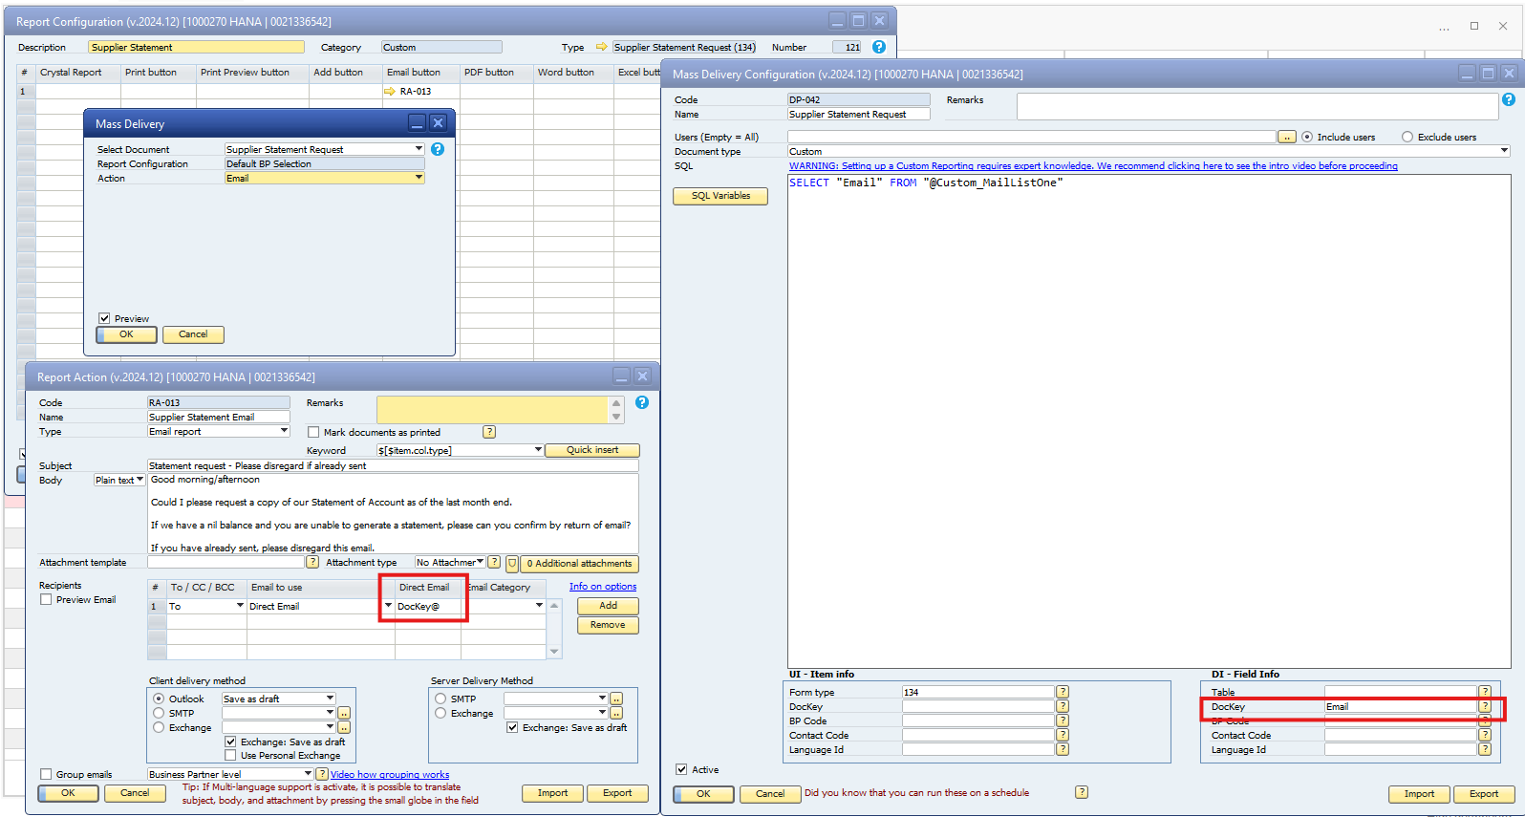1525x817 pixels.
Task: Open Body format Plain text dropdown
Action: (x=140, y=480)
